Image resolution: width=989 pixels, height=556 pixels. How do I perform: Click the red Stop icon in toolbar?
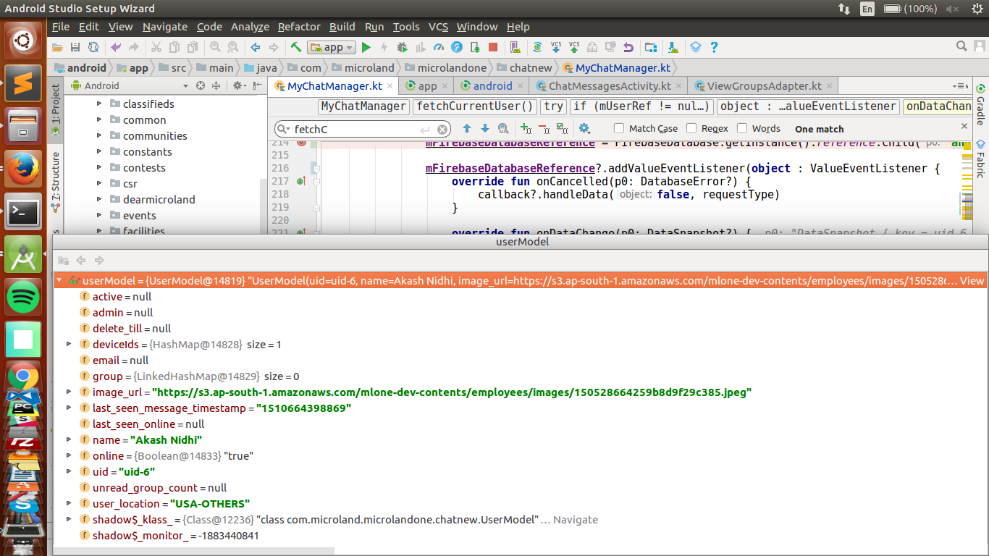[493, 47]
